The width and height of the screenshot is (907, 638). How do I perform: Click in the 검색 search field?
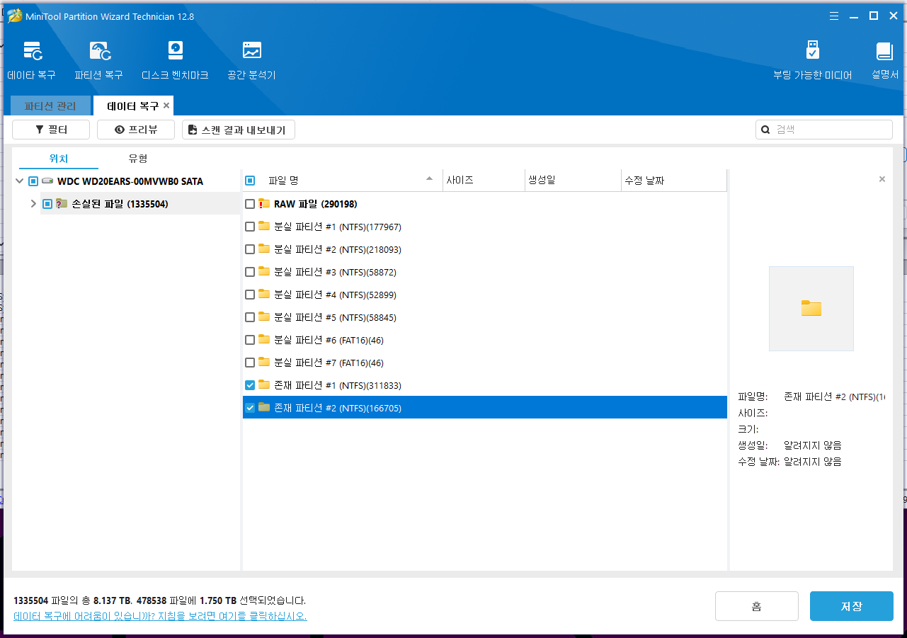coord(824,130)
